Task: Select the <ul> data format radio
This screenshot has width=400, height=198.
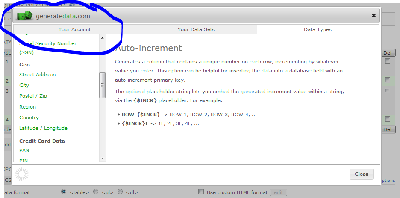Action: (95, 192)
